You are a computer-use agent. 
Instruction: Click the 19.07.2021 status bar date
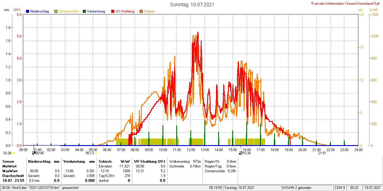(372, 188)
